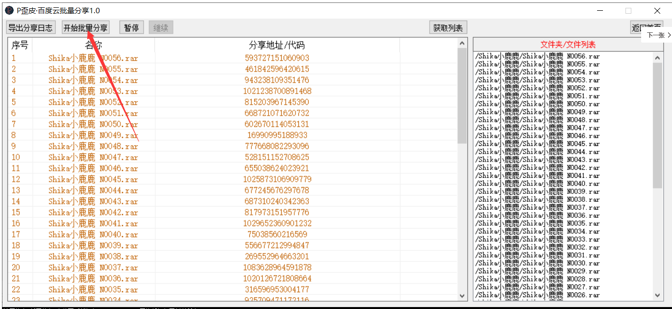
Task: Select table row named NO049.rar
Action: pyautogui.click(x=233, y=135)
